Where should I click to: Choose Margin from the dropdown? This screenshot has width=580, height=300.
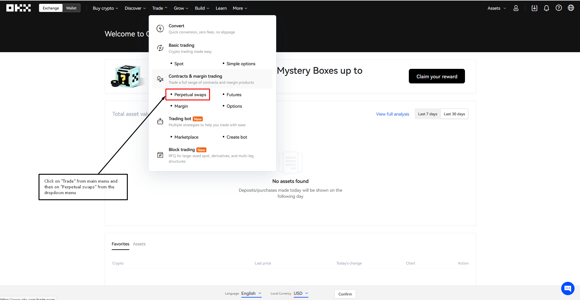pos(181,106)
